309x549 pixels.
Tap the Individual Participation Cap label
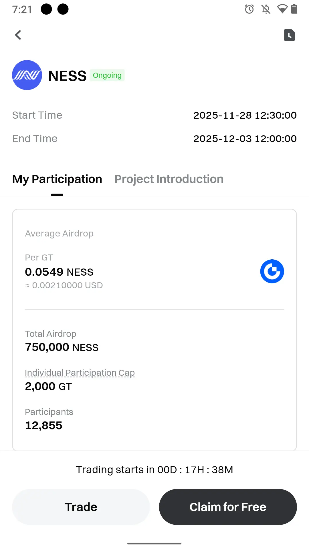pos(80,373)
